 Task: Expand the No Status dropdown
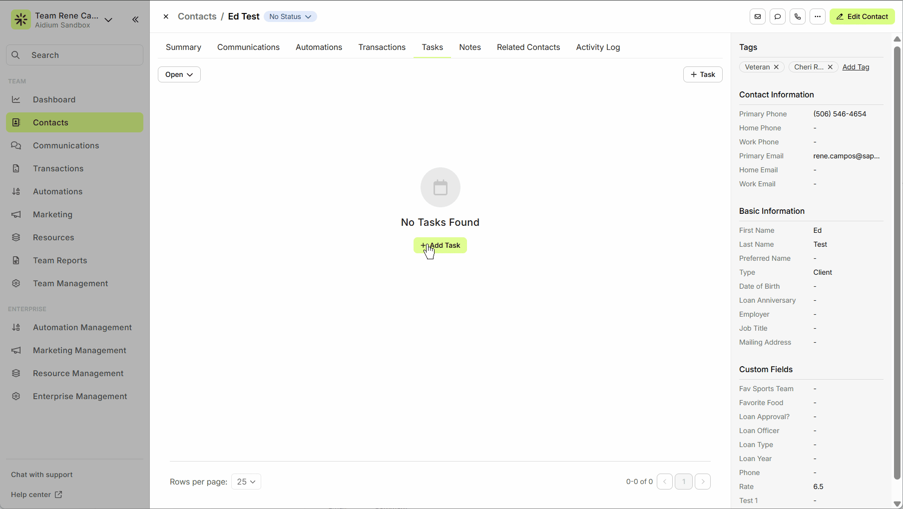coord(290,16)
